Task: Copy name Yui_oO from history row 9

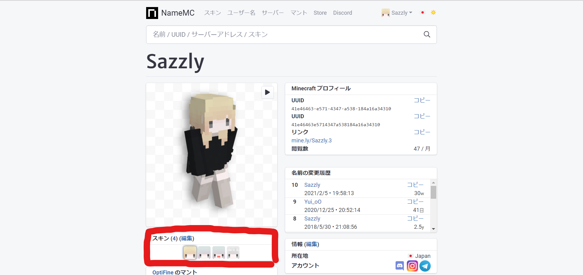Action: tap(415, 202)
